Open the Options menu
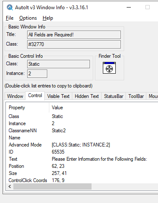The width and height of the screenshot is (158, 203). coord(28,18)
